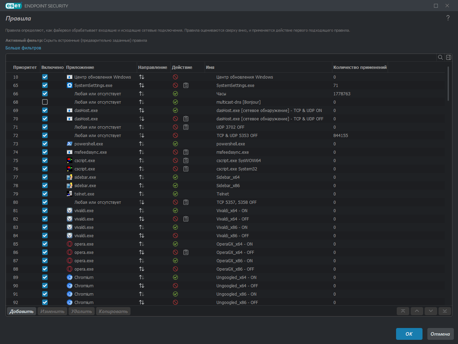458x344 pixels.
Task: Select the rule named cscript.exe System32
Action: (237, 169)
